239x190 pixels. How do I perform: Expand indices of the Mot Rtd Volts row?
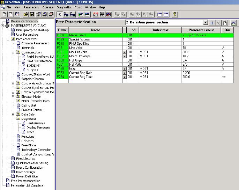pos(124,52)
